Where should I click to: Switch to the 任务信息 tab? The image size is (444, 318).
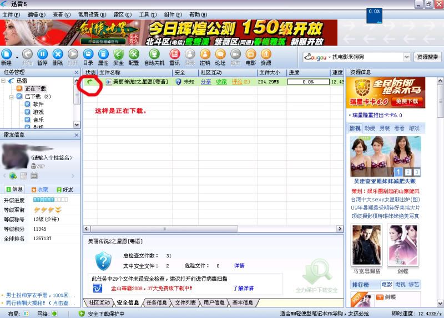tap(157, 302)
